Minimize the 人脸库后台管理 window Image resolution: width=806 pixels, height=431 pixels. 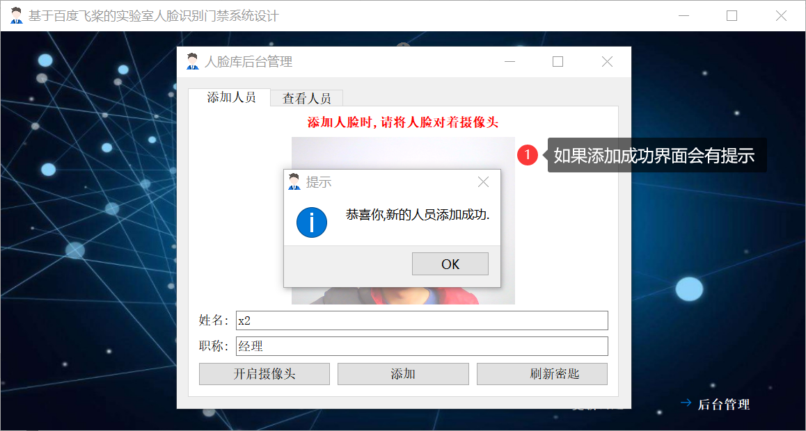(510, 62)
